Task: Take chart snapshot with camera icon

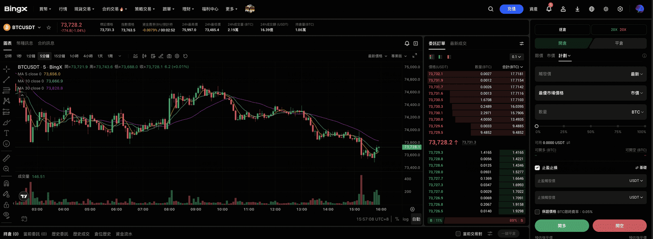Action: point(177,56)
